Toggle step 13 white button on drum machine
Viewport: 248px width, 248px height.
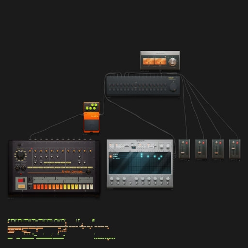[x=80, y=187]
